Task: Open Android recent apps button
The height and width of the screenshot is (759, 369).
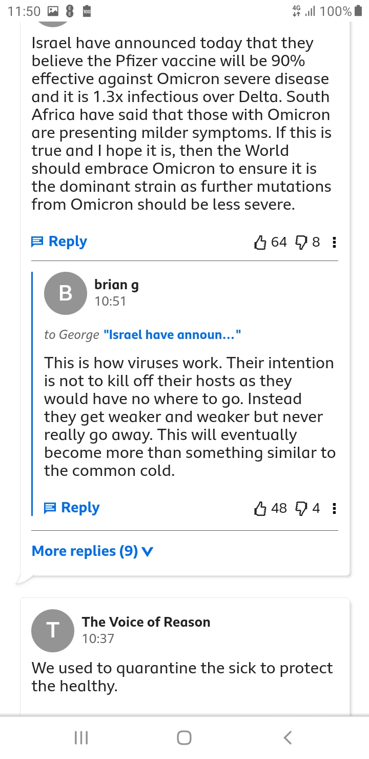Action: pos(81,737)
